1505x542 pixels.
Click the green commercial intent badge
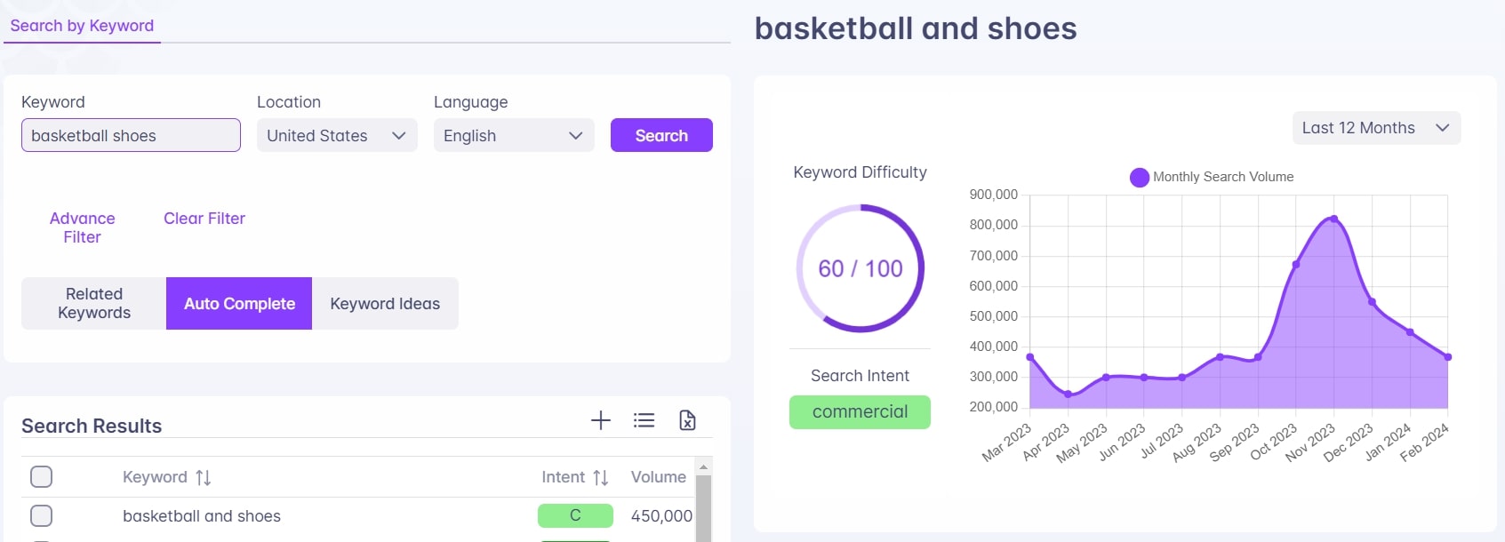[x=860, y=412]
